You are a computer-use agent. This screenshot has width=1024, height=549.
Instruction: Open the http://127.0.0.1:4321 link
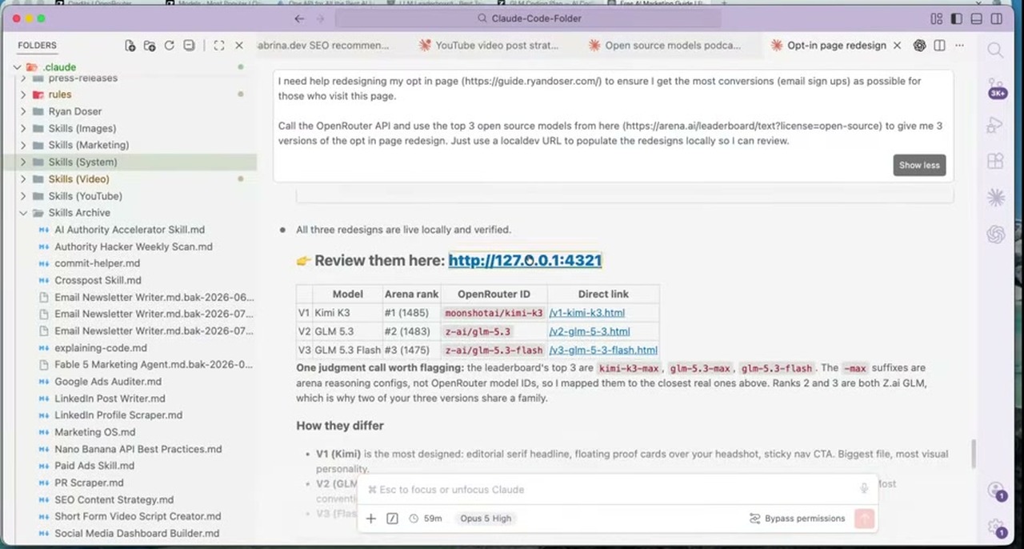525,260
